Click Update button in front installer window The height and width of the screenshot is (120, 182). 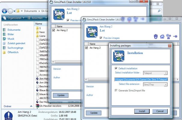pyautogui.click(x=94, y=113)
